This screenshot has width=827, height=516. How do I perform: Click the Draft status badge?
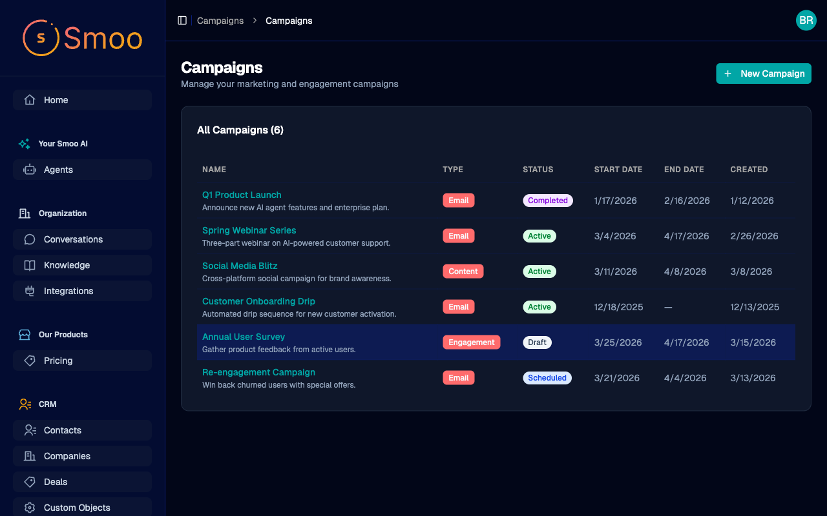(x=537, y=342)
